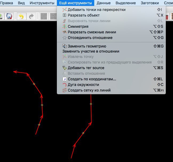Open the Инструменты menu
Image resolution: width=173 pixels, height=162 pixels.
42,3
